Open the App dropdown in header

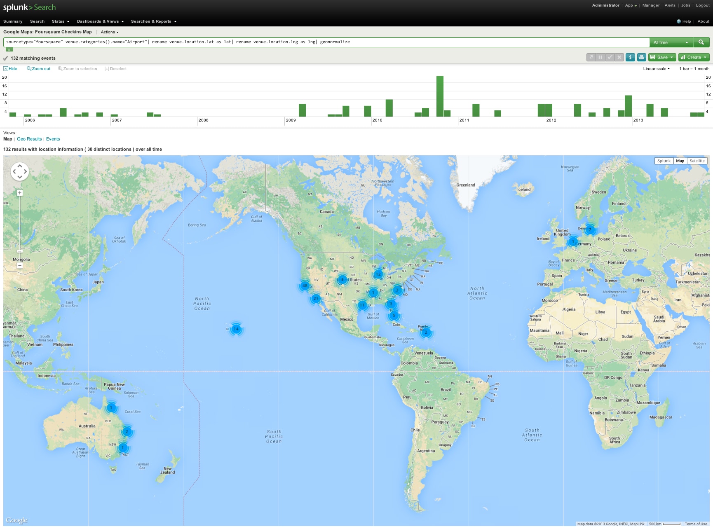(631, 5)
